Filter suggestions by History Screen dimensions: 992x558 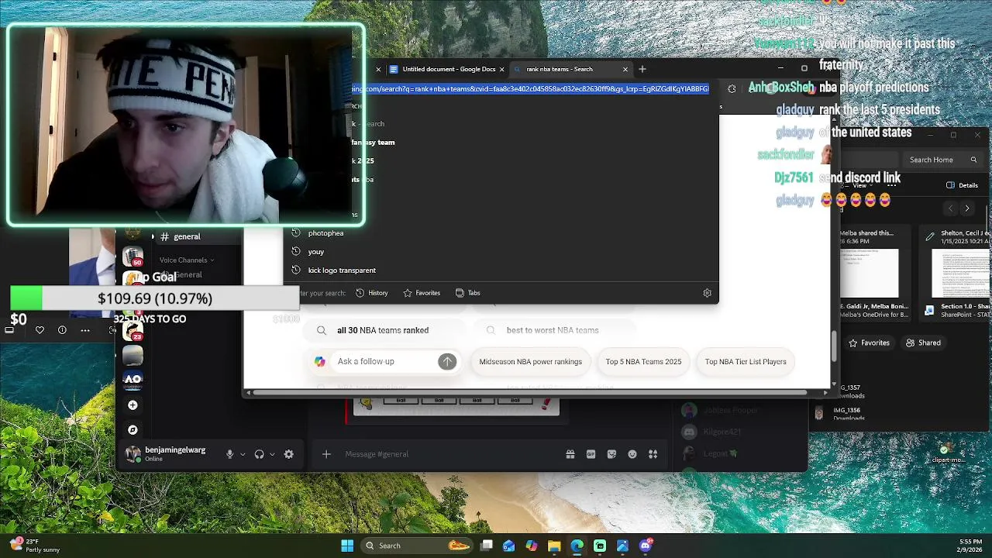(x=372, y=293)
